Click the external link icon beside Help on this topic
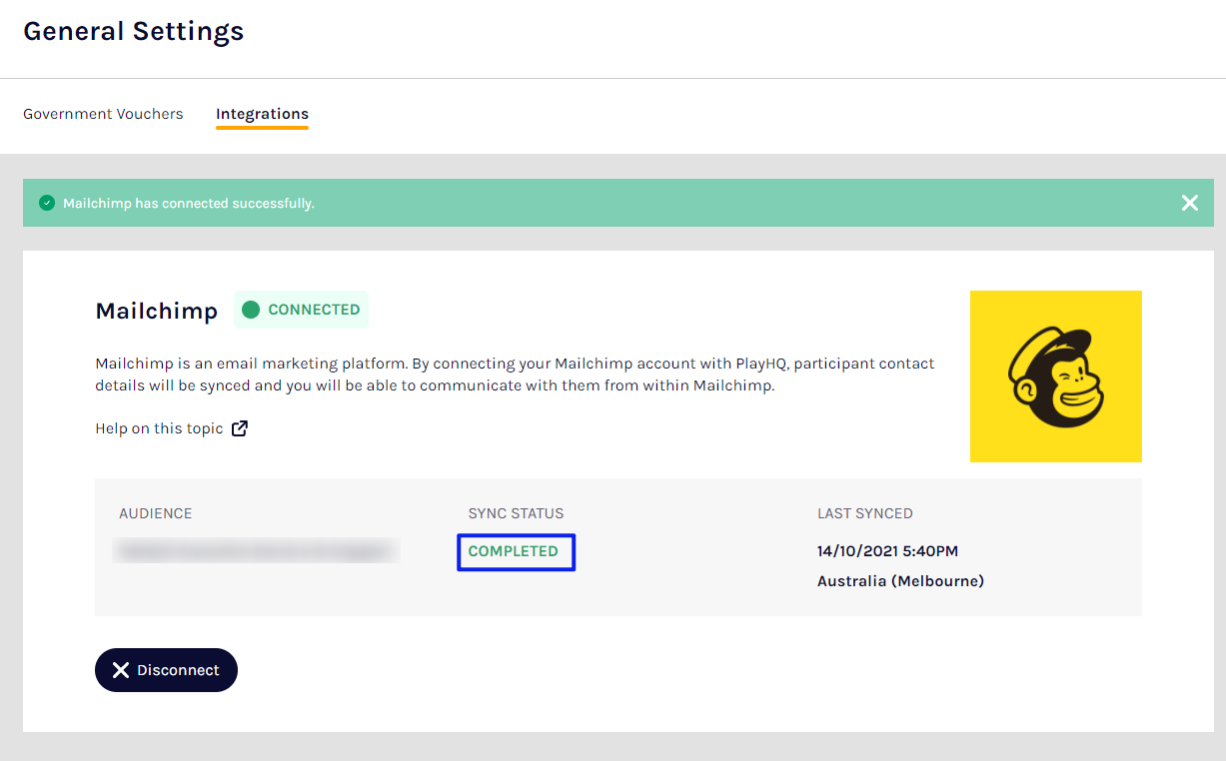 point(239,427)
